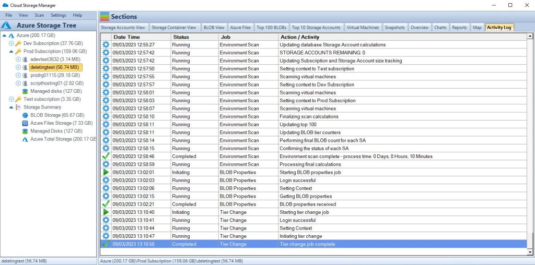Open the Charts tab
Screen dimensions: 535x265
[440, 28]
